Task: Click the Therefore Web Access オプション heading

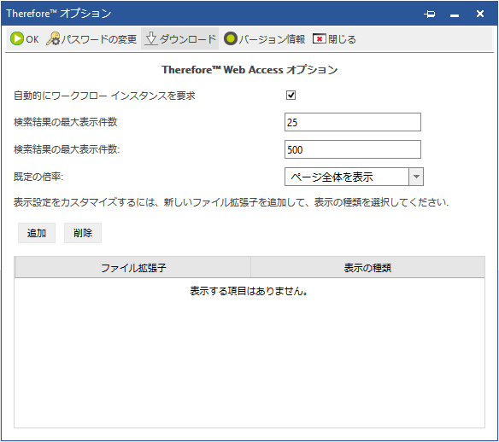Action: (x=249, y=70)
